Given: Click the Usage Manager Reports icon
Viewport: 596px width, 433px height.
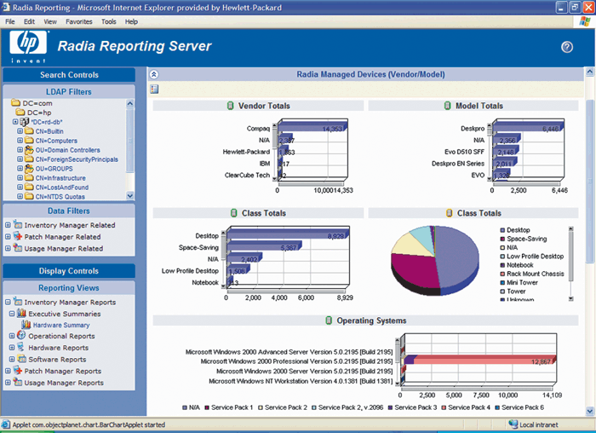Looking at the screenshot, I should click(18, 382).
